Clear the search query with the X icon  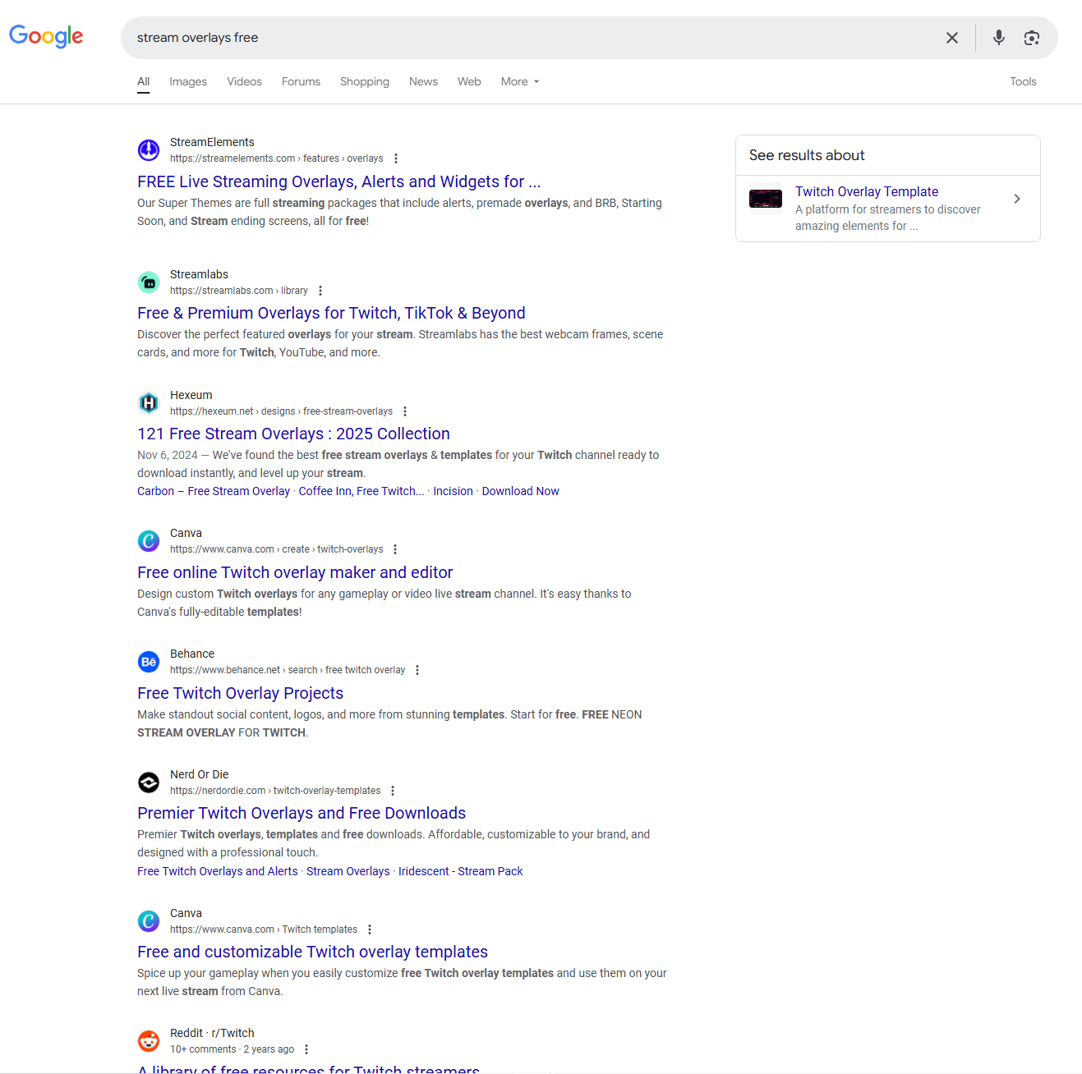(x=952, y=38)
